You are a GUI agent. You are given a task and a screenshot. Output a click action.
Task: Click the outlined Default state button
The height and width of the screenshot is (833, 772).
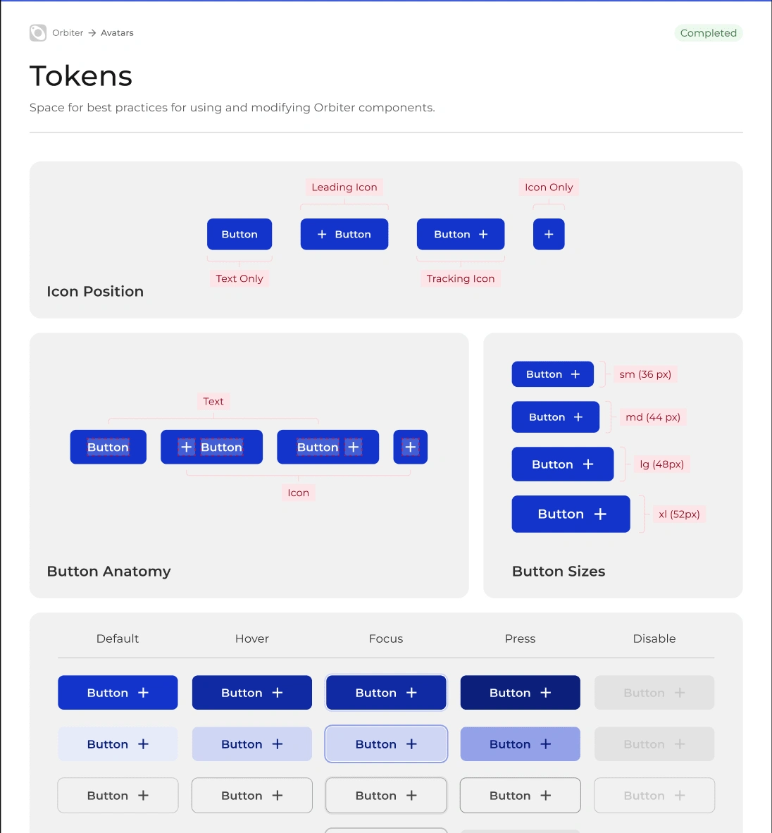(118, 796)
